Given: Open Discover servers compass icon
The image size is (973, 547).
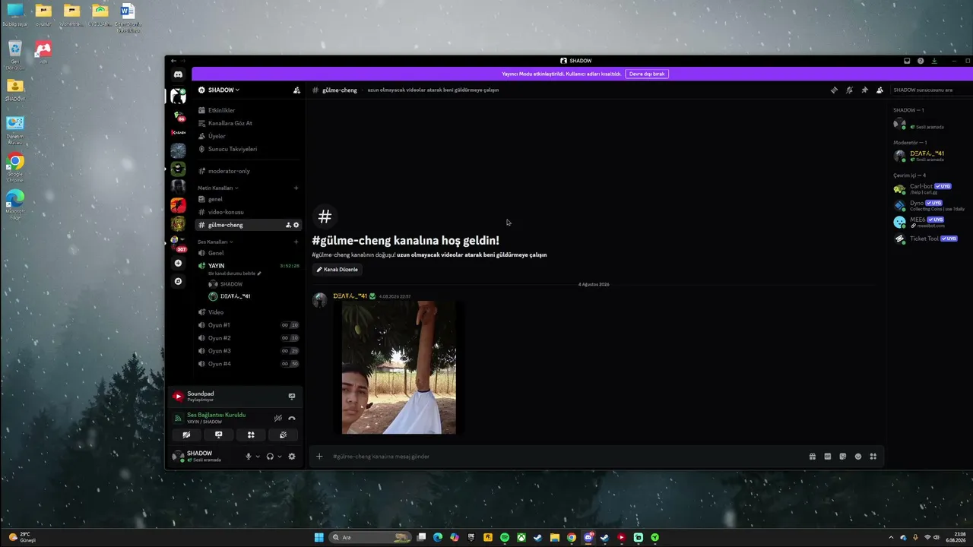Looking at the screenshot, I should (x=178, y=281).
